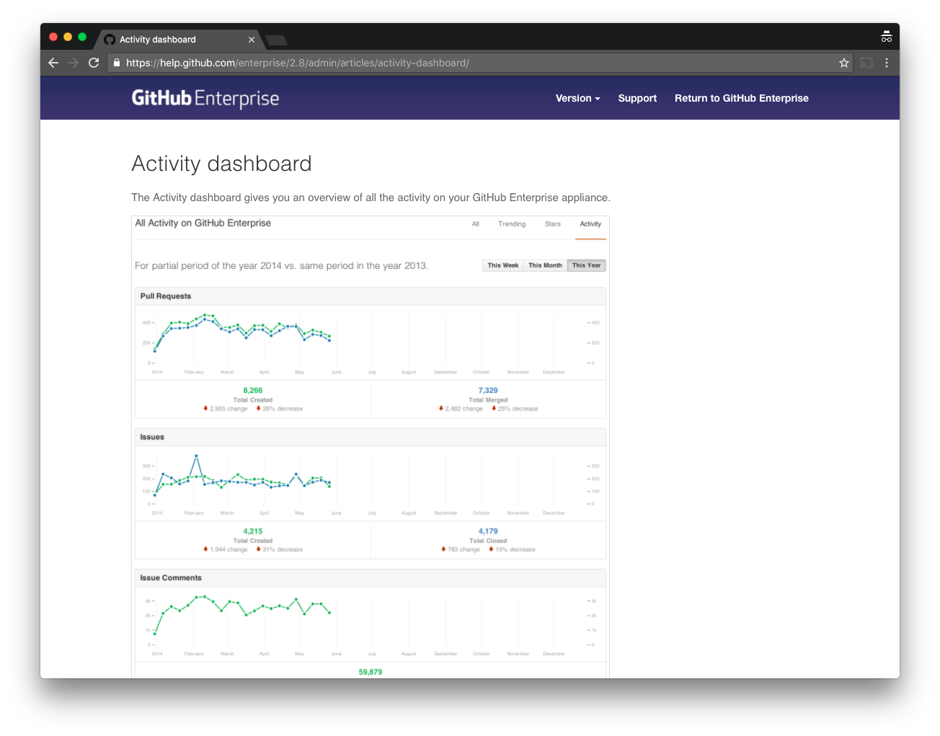This screenshot has height=736, width=940.
Task: Click the 4,179 Total Closed value
Action: coord(488,531)
